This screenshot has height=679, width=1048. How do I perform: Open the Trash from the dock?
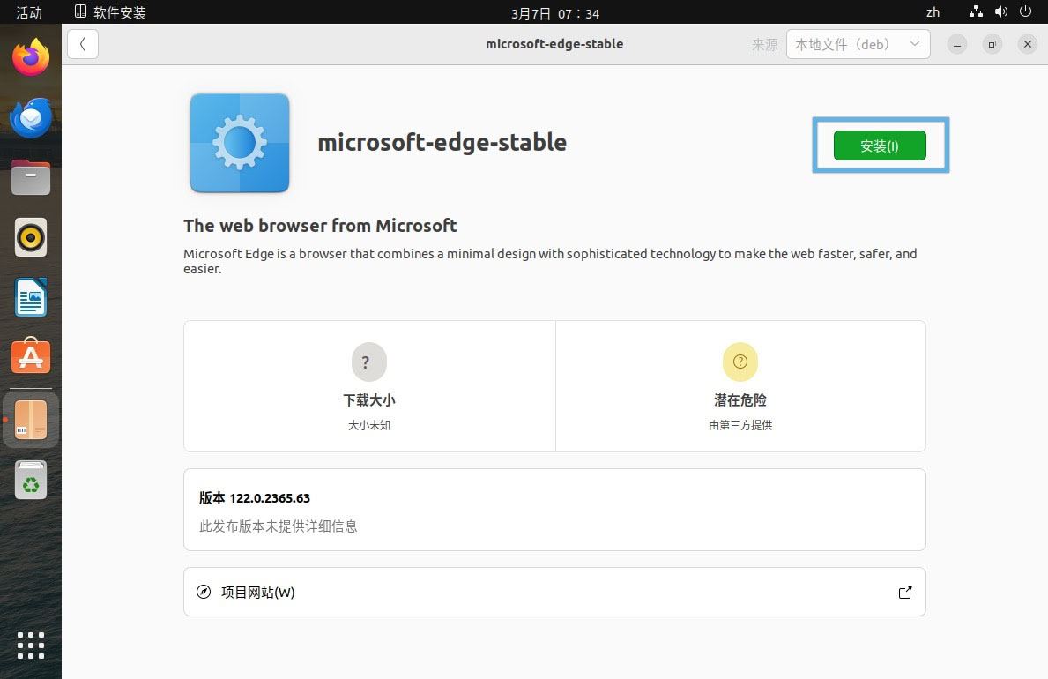(31, 480)
